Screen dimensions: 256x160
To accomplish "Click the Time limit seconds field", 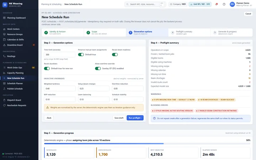I will [60, 54].
